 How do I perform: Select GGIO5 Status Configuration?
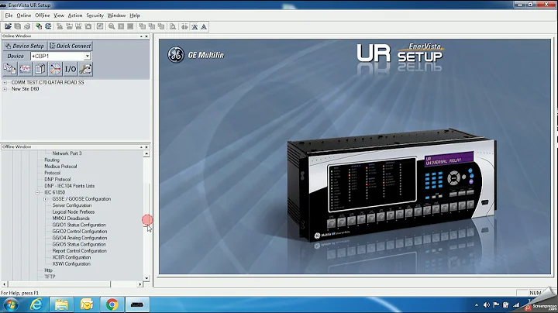pos(79,244)
